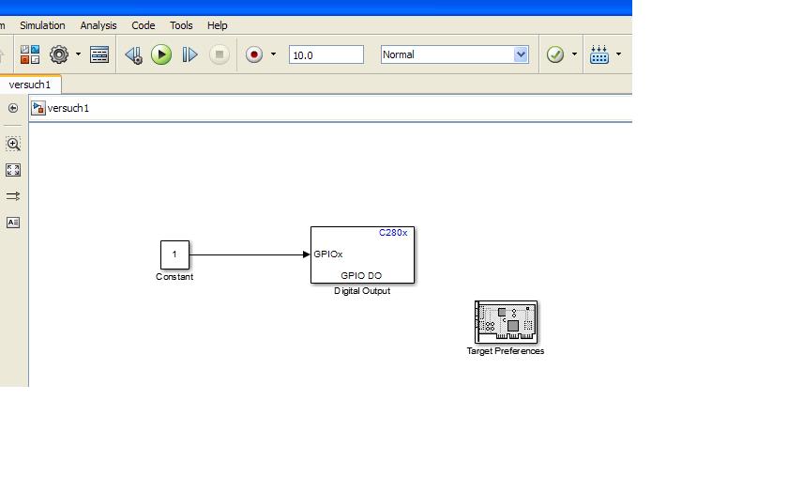This screenshot has height=493, width=788.
Task: Open the Normal simulation mode dropdown
Action: click(455, 54)
